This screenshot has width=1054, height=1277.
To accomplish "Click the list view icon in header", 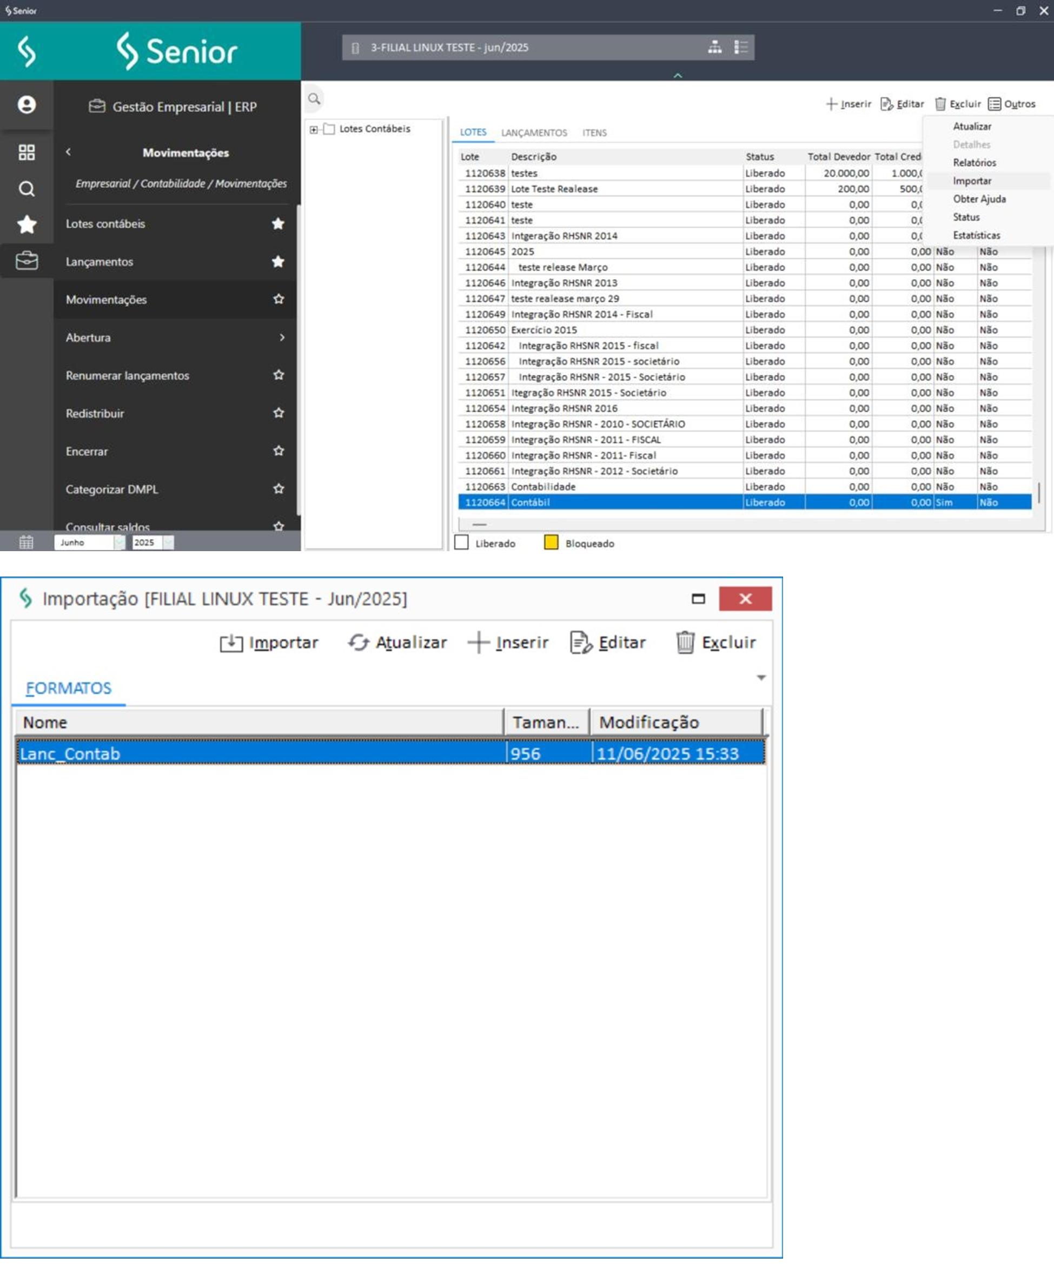I will (x=741, y=48).
